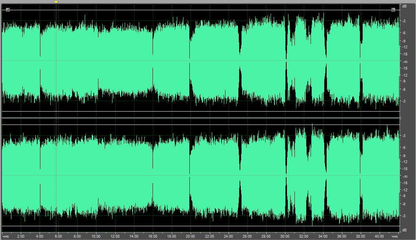Jump to 24:00 on the time ruler
Viewport: 416px width, 240px height.
pyautogui.click(x=228, y=236)
